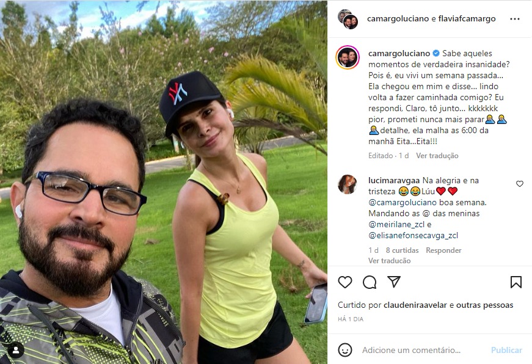The height and width of the screenshot is (364, 532).
Task: Show tagged people icon on photo
Action: point(16,351)
